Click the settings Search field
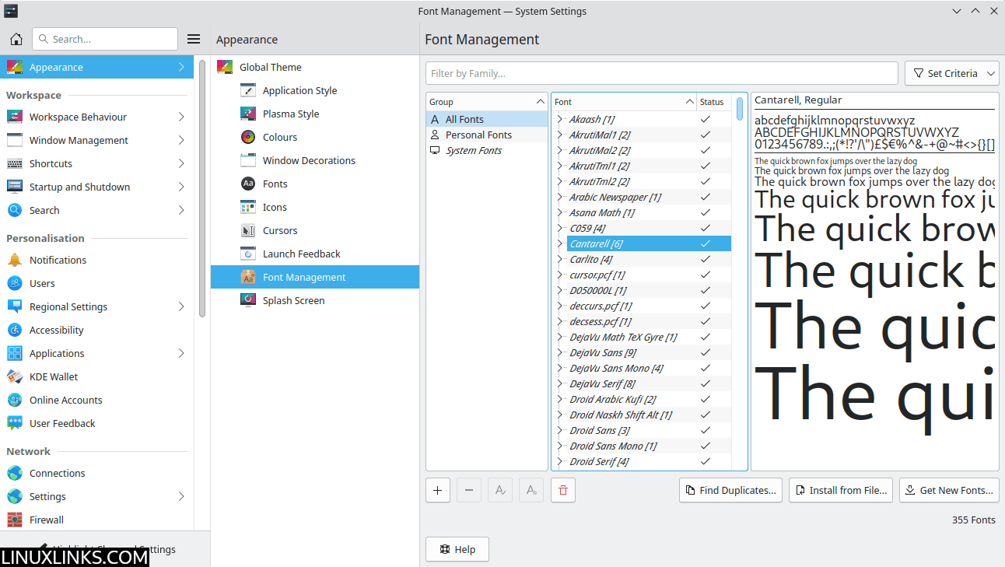The width and height of the screenshot is (1005, 567). tap(105, 39)
